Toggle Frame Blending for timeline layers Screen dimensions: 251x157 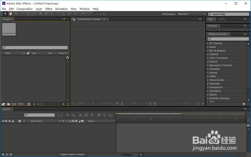86,115
